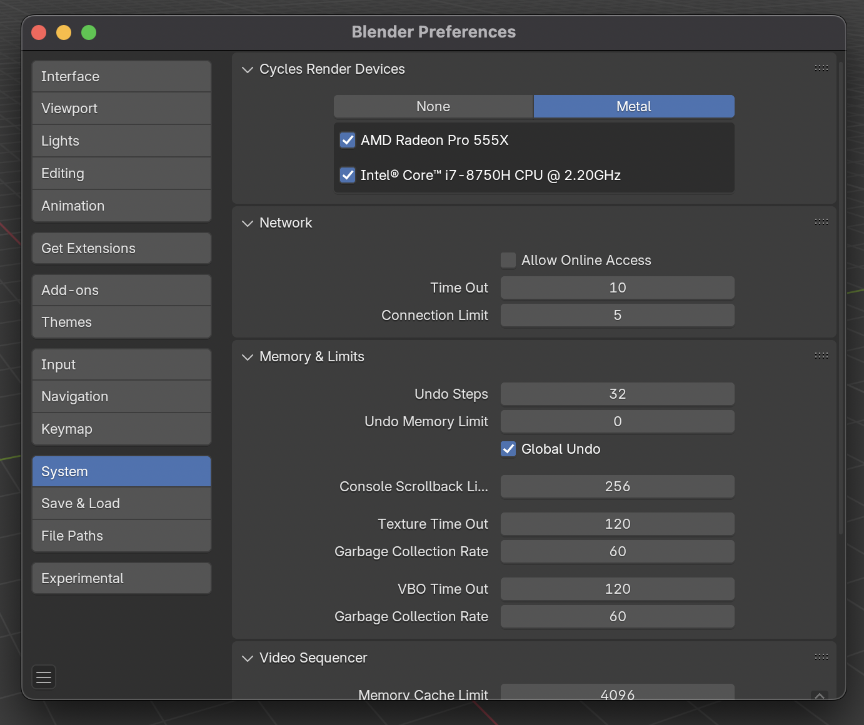Grab the Cycles Render Devices panel grip
864x725 pixels.
(821, 68)
